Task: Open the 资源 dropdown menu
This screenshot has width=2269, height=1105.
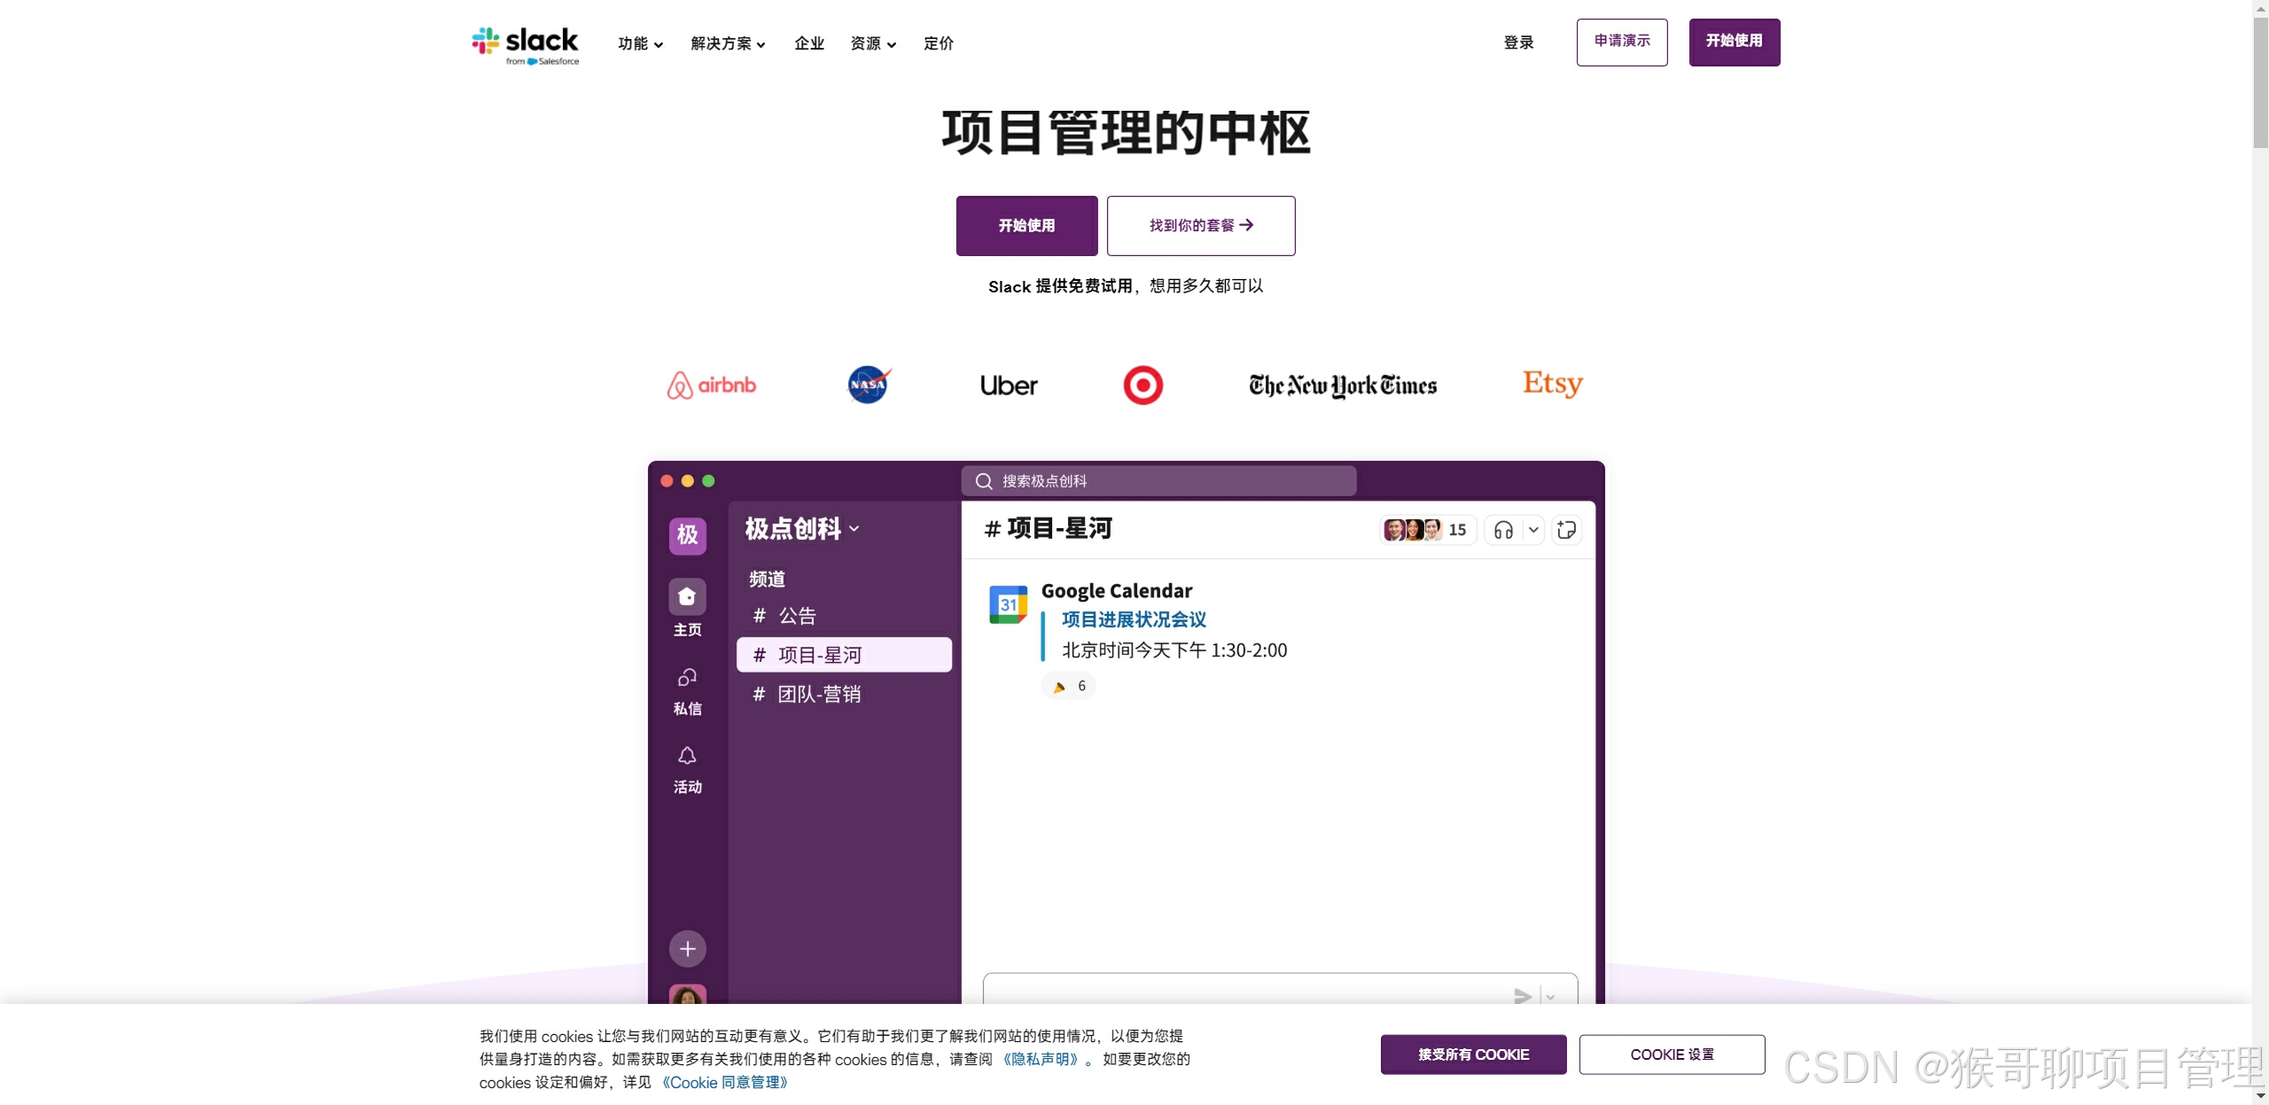Action: (x=873, y=43)
